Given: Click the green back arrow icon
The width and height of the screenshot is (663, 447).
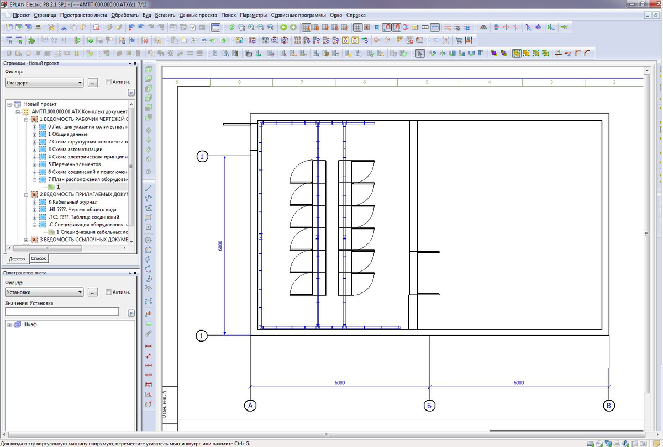Looking at the screenshot, I should (283, 27).
